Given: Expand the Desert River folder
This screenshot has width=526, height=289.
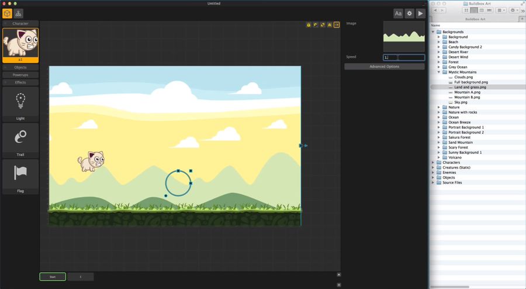Looking at the screenshot, I should [x=438, y=52].
